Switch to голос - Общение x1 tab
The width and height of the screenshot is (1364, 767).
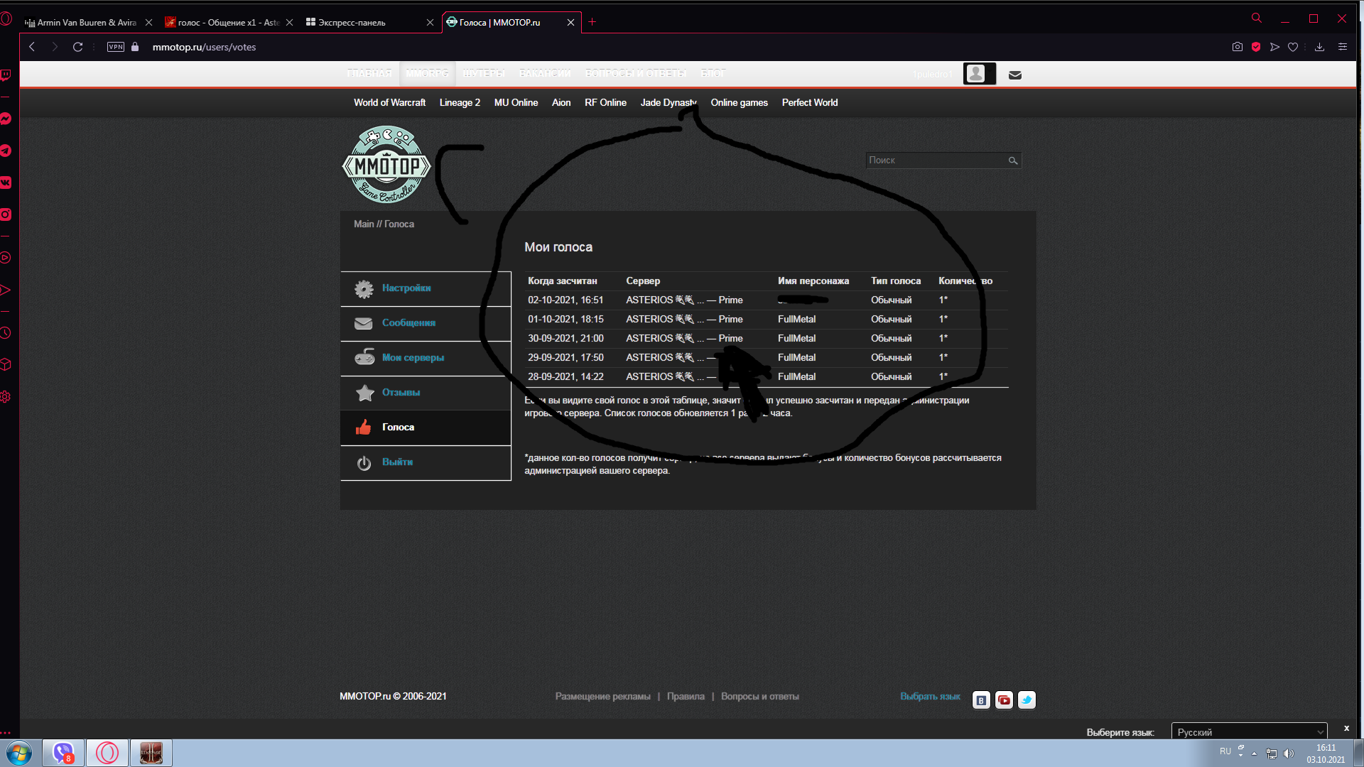[228, 22]
